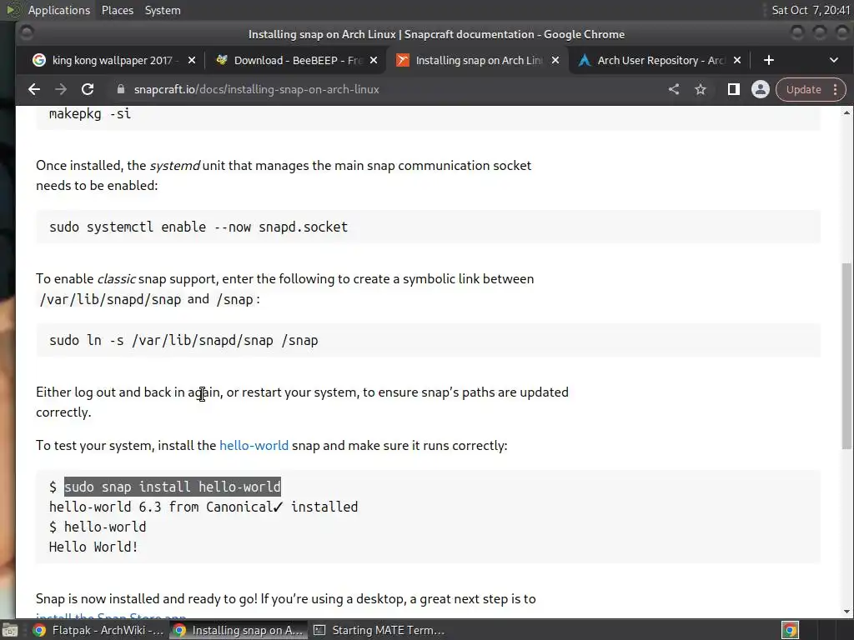The width and height of the screenshot is (854, 640).
Task: Reload the Snapcraft page
Action: 87,89
